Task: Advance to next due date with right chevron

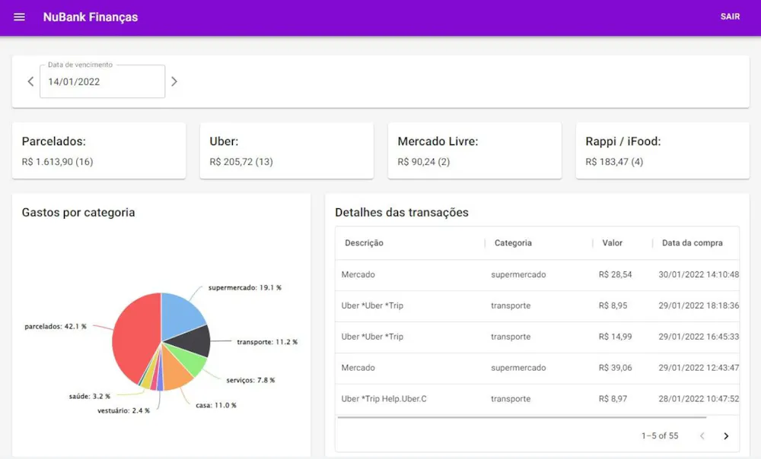Action: click(174, 81)
